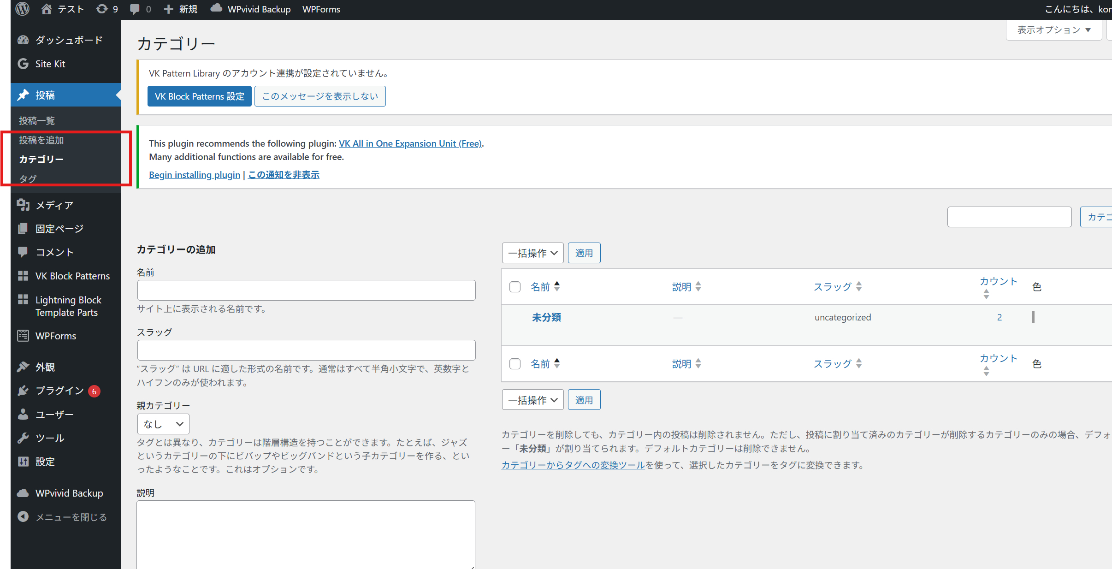Open the Media icon in sidebar

pos(23,205)
